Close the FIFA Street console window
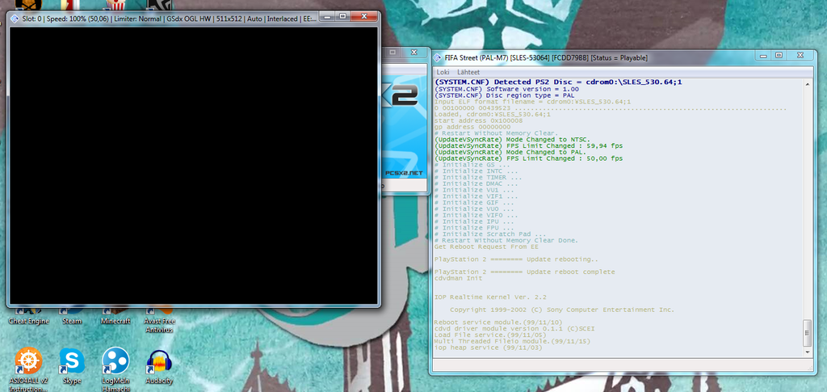Image resolution: width=827 pixels, height=392 pixels. tap(800, 55)
